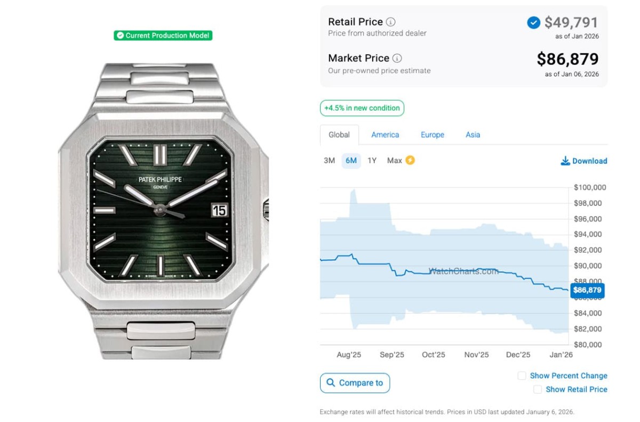
Task: Select the Max time range
Action: tap(394, 160)
